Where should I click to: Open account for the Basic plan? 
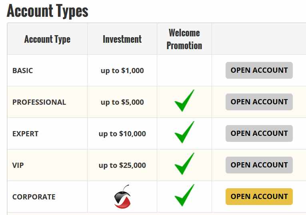tap(259, 70)
